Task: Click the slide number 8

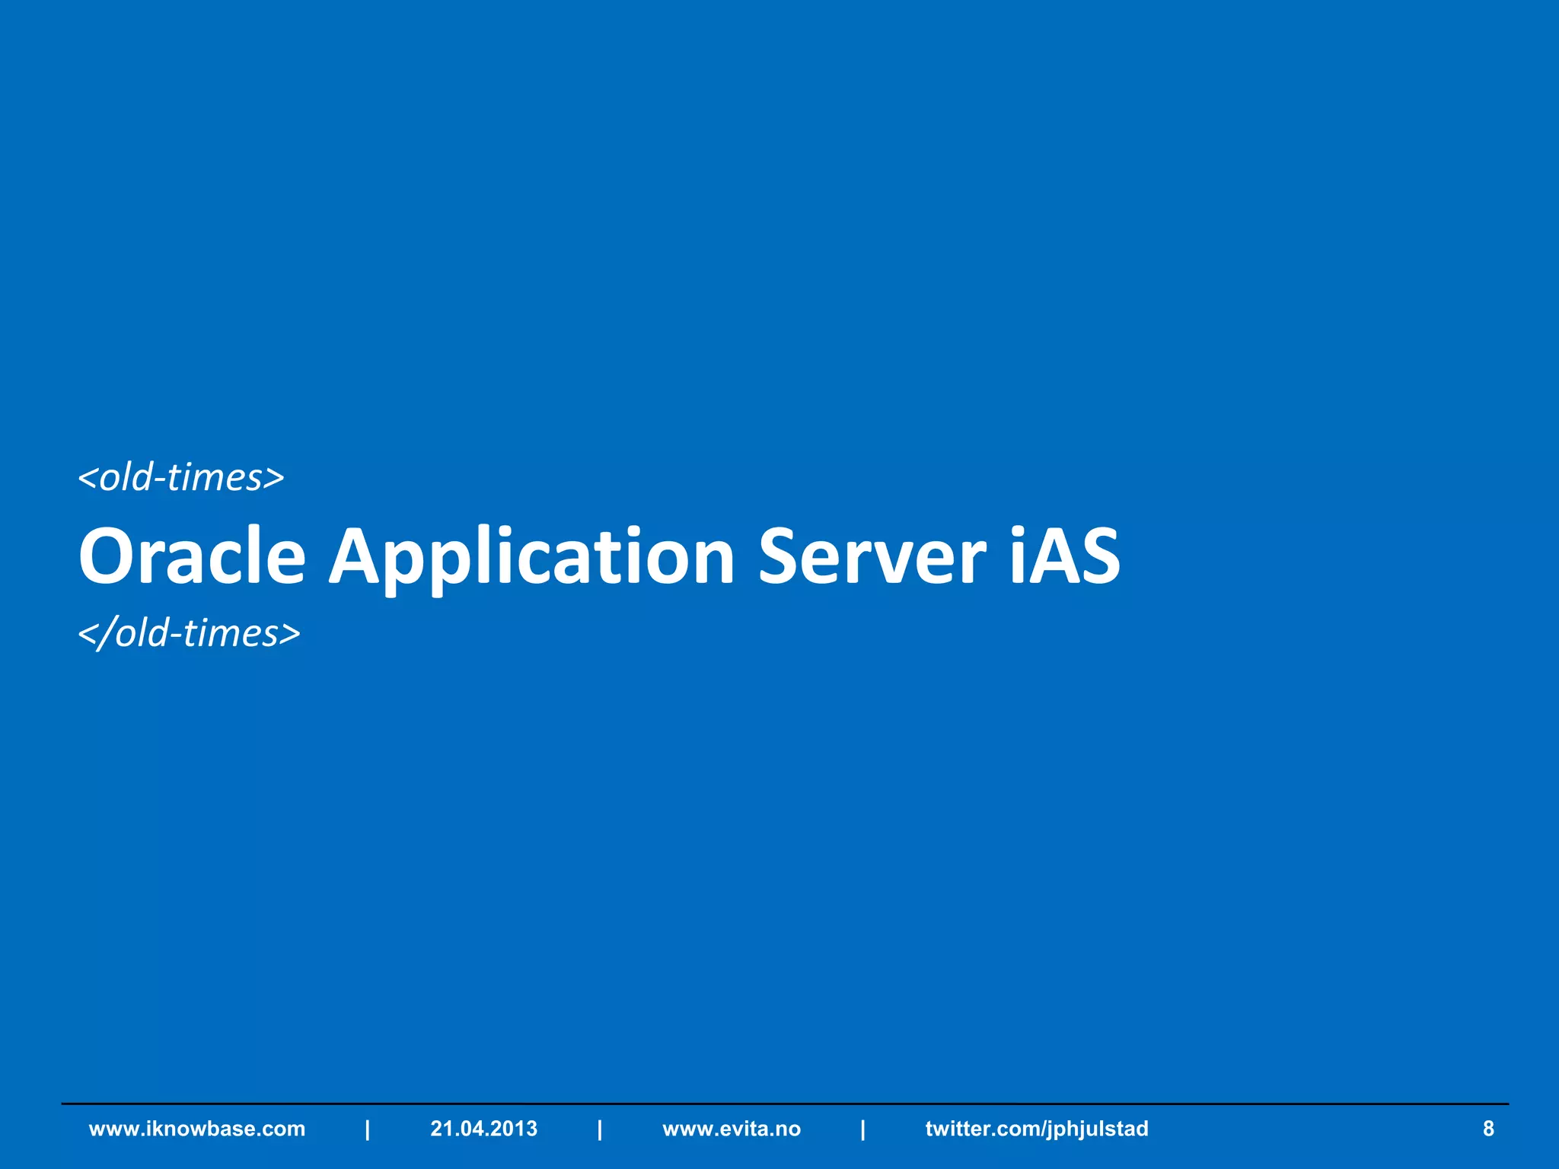Action: [1488, 1128]
